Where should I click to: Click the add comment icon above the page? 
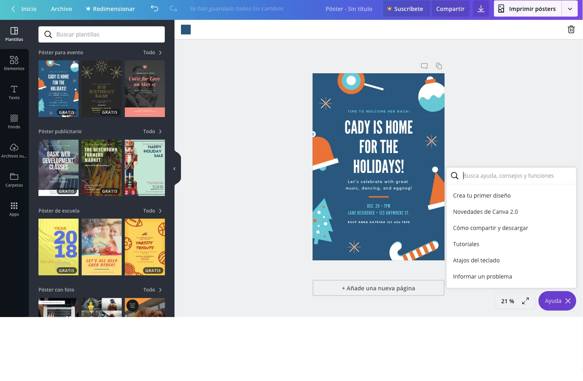424,66
